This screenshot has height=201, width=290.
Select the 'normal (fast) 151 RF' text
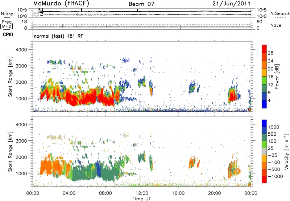58,36
